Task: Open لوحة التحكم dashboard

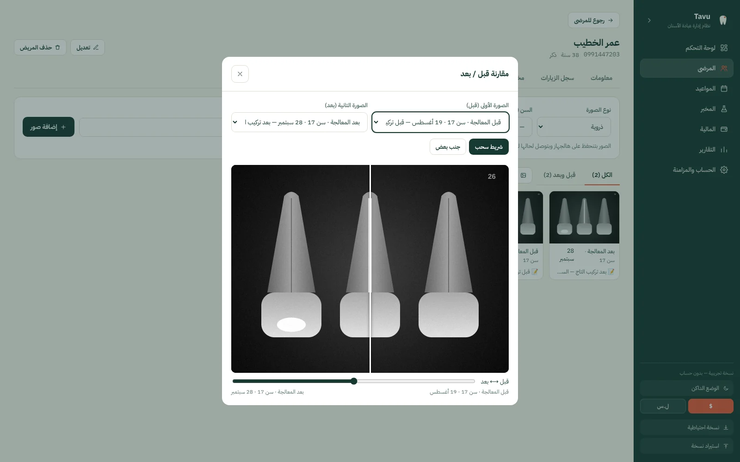Action: point(687,48)
